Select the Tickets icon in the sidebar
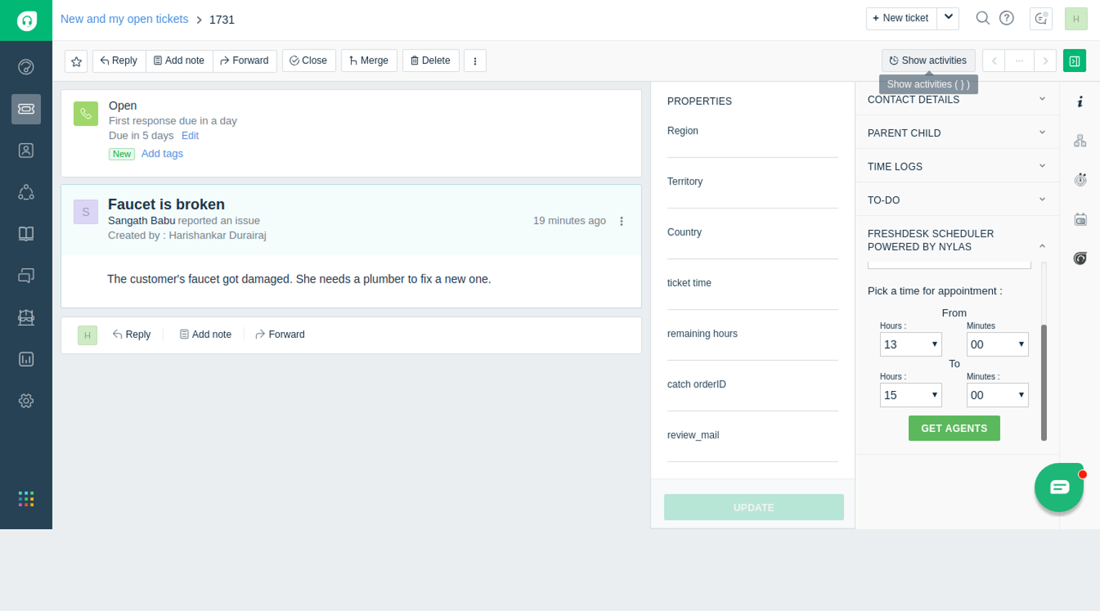1100x611 pixels. (x=26, y=109)
